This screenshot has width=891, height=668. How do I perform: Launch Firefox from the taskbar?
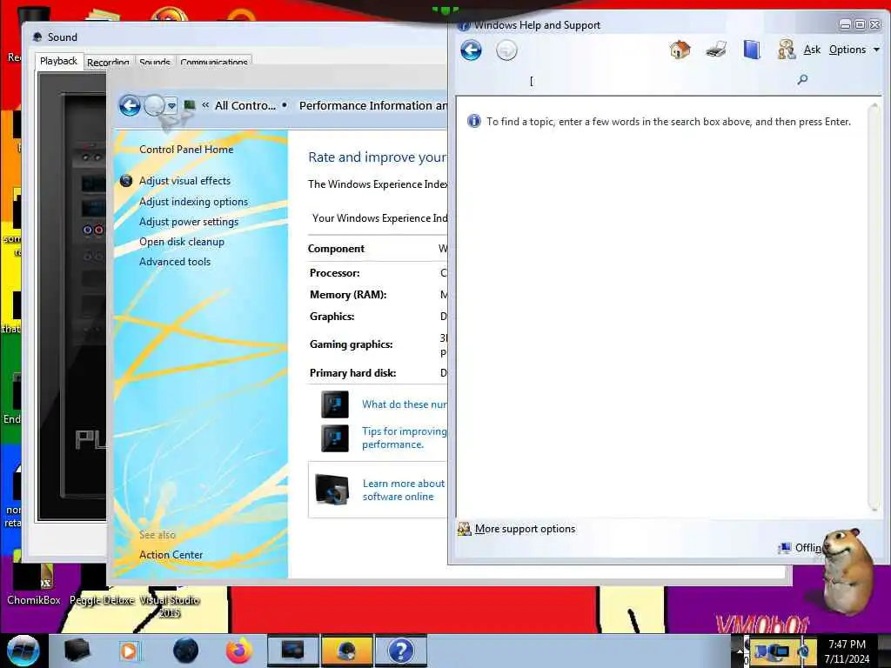(x=239, y=651)
